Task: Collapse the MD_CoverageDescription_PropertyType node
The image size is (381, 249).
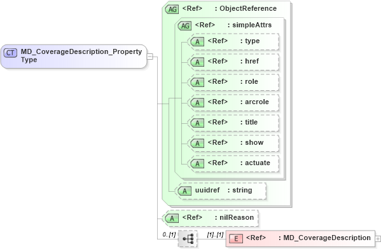Action: click(150, 57)
